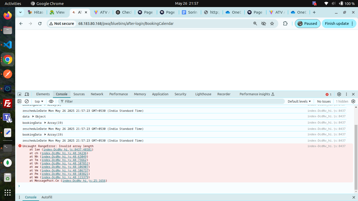
Task: Toggle the inspect element picker icon
Action: pyautogui.click(x=19, y=94)
